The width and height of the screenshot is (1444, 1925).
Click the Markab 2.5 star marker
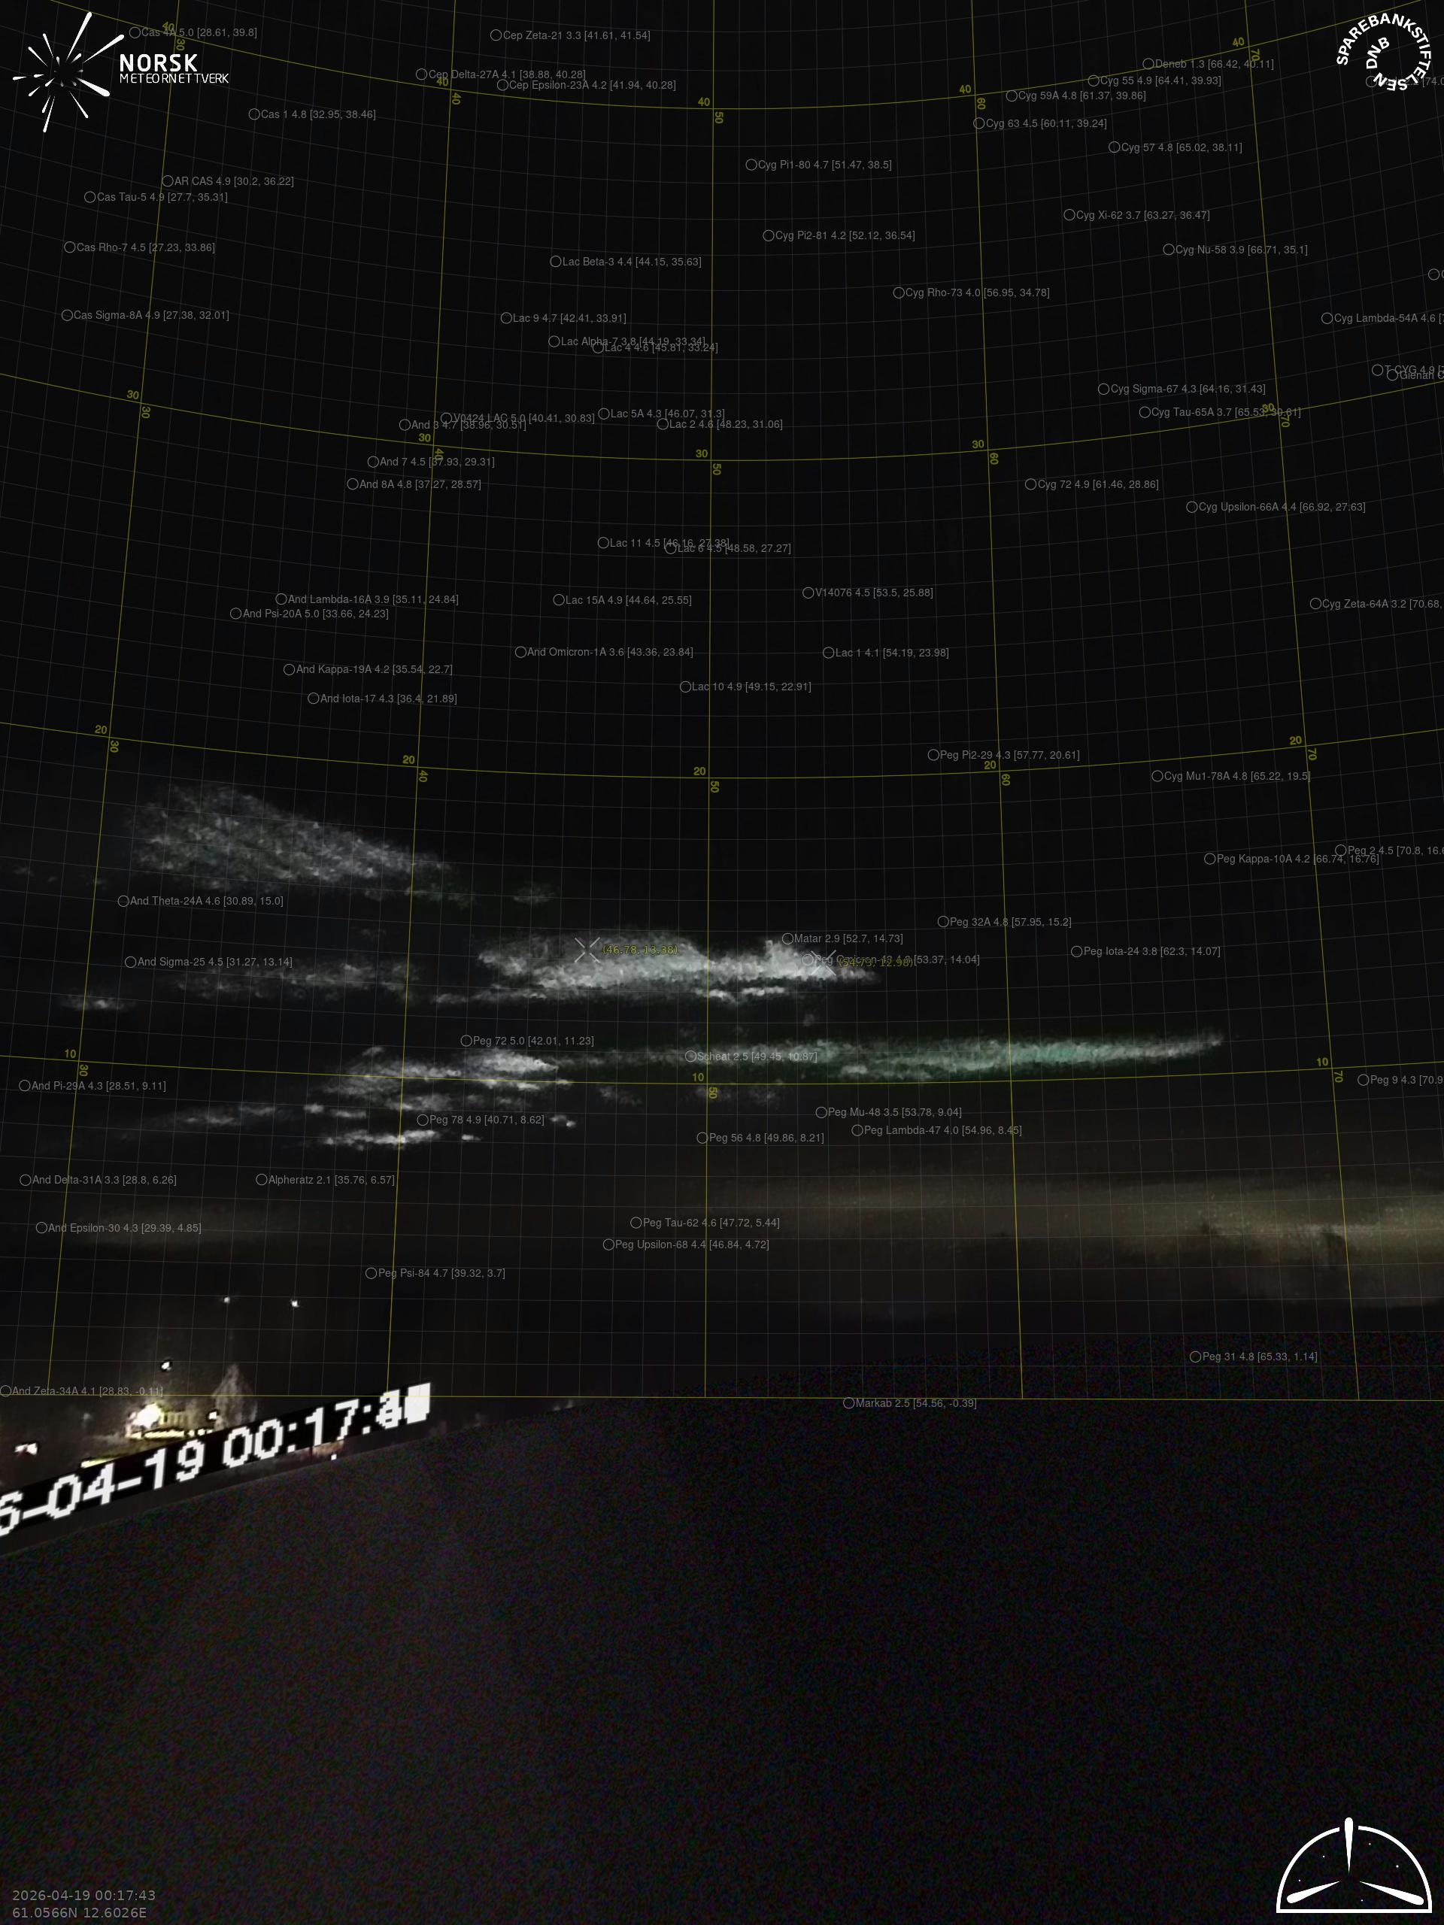(848, 1403)
